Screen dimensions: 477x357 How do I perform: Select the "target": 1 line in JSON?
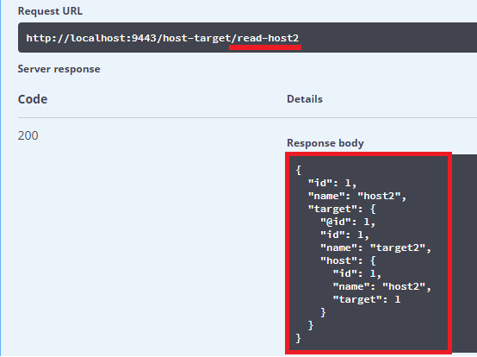click(367, 299)
